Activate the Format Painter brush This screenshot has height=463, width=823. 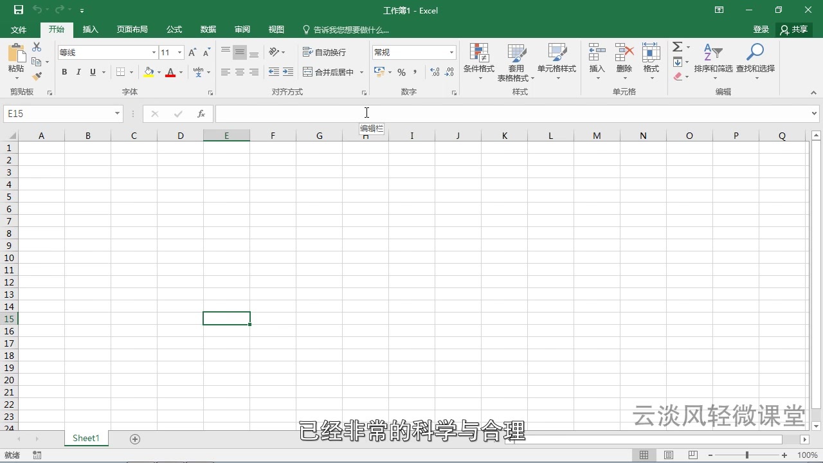(37, 76)
